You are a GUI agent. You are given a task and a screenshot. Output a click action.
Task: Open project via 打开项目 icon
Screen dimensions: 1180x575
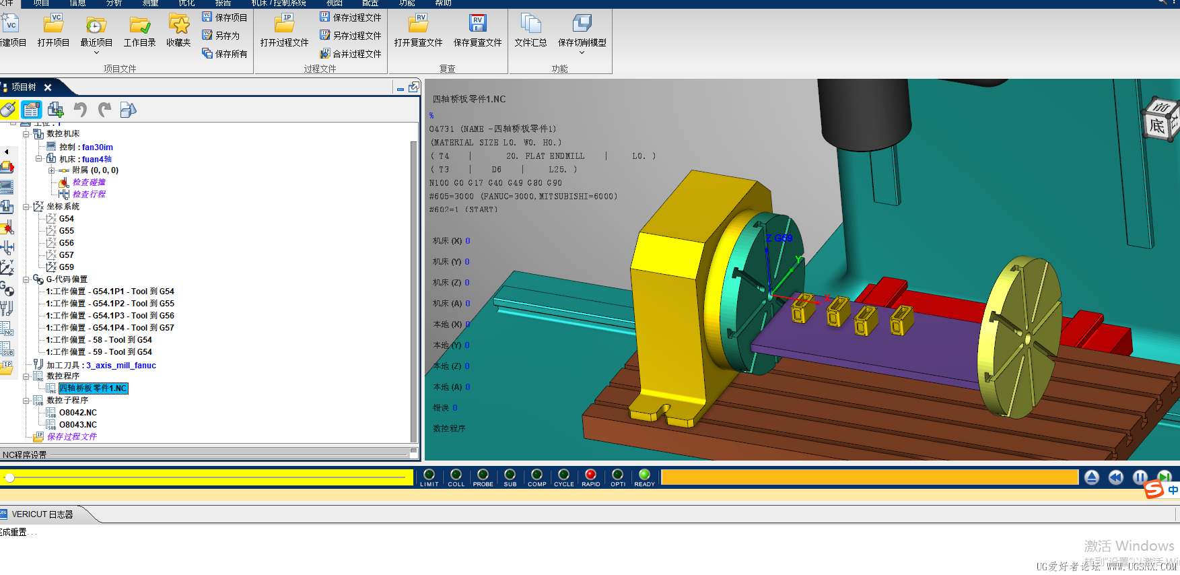(53, 30)
